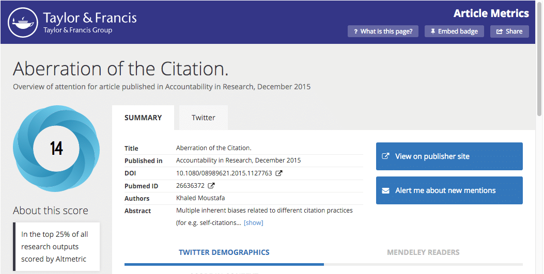Click the Share button

click(509, 31)
